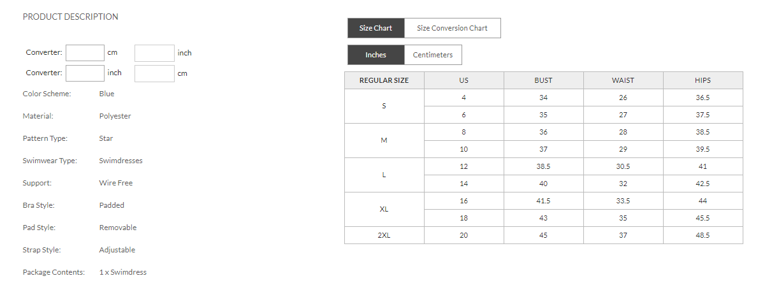Click the BUST column header
Viewport: 765px width, 290px height.
coord(543,80)
